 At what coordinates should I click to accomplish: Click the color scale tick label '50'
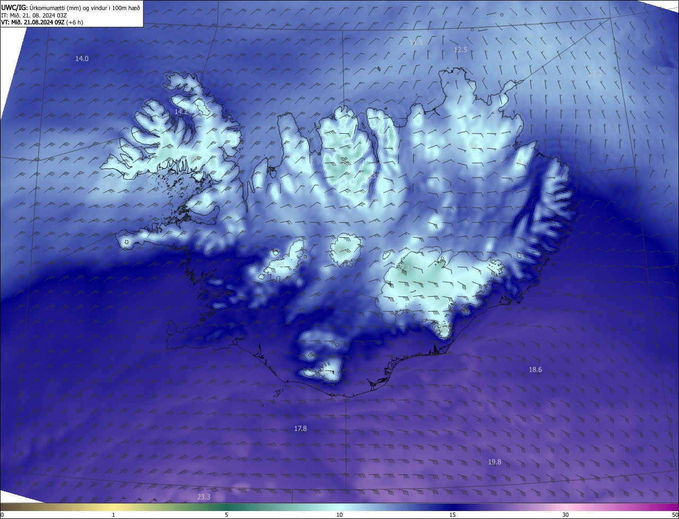point(675,515)
